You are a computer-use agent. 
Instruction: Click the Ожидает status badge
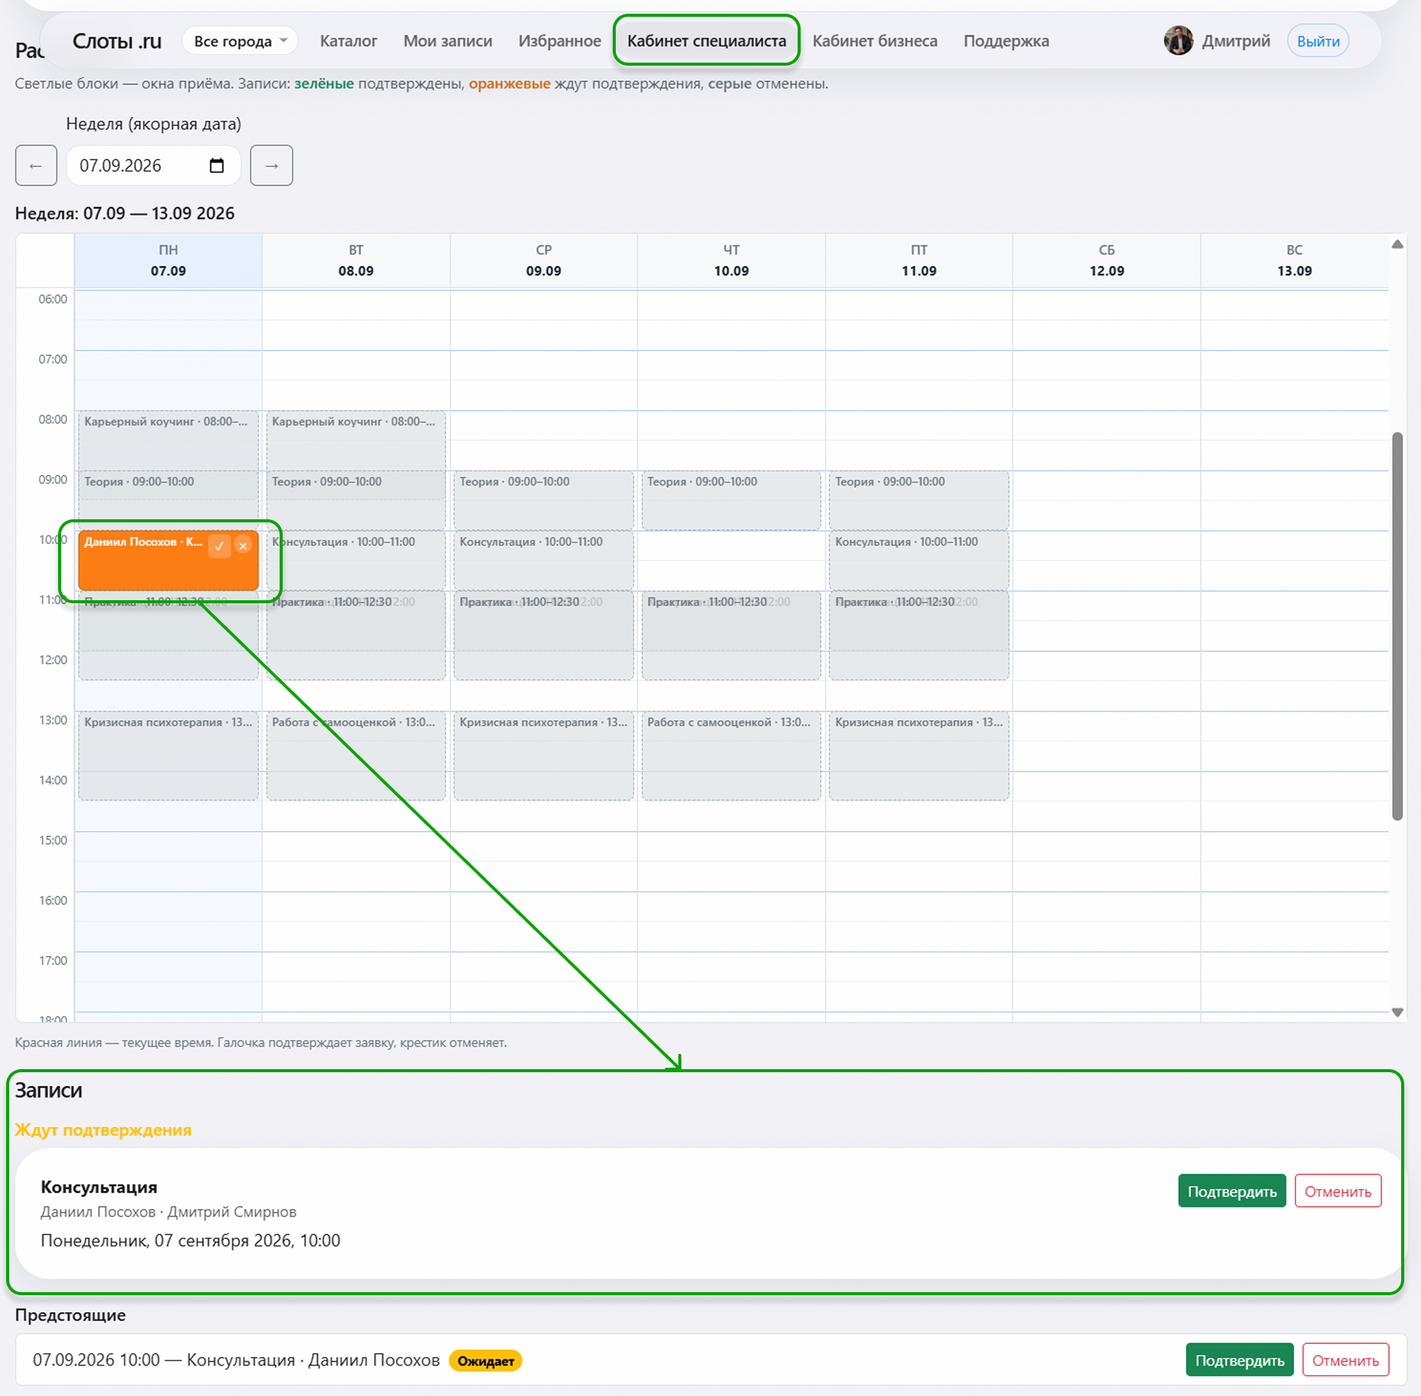(x=485, y=1361)
